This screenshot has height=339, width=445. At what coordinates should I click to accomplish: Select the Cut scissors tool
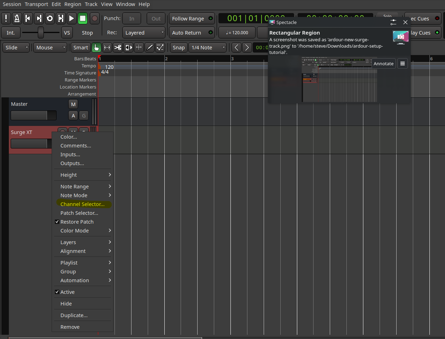pyautogui.click(x=118, y=47)
